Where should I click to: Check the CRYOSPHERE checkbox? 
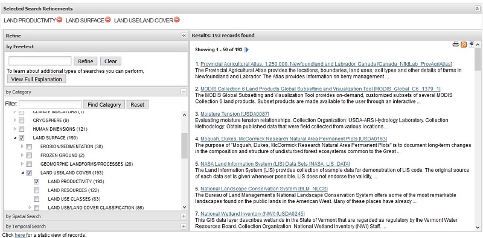[x=21, y=121]
